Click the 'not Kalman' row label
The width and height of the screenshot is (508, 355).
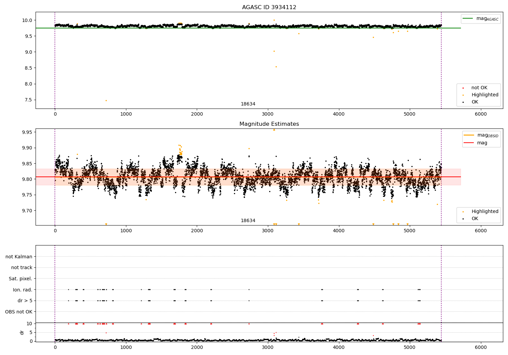point(19,257)
